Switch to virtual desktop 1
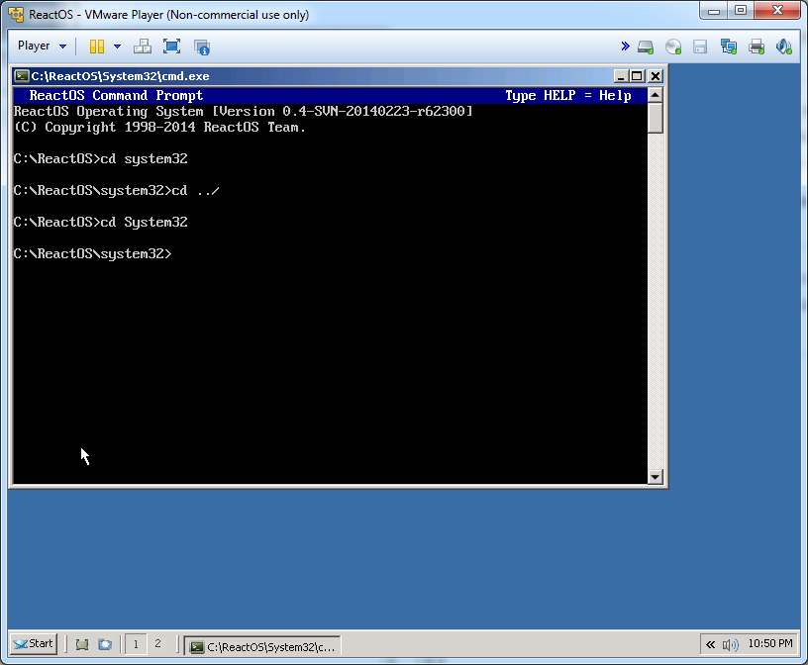Screen dimensions: 808x665 136,644
